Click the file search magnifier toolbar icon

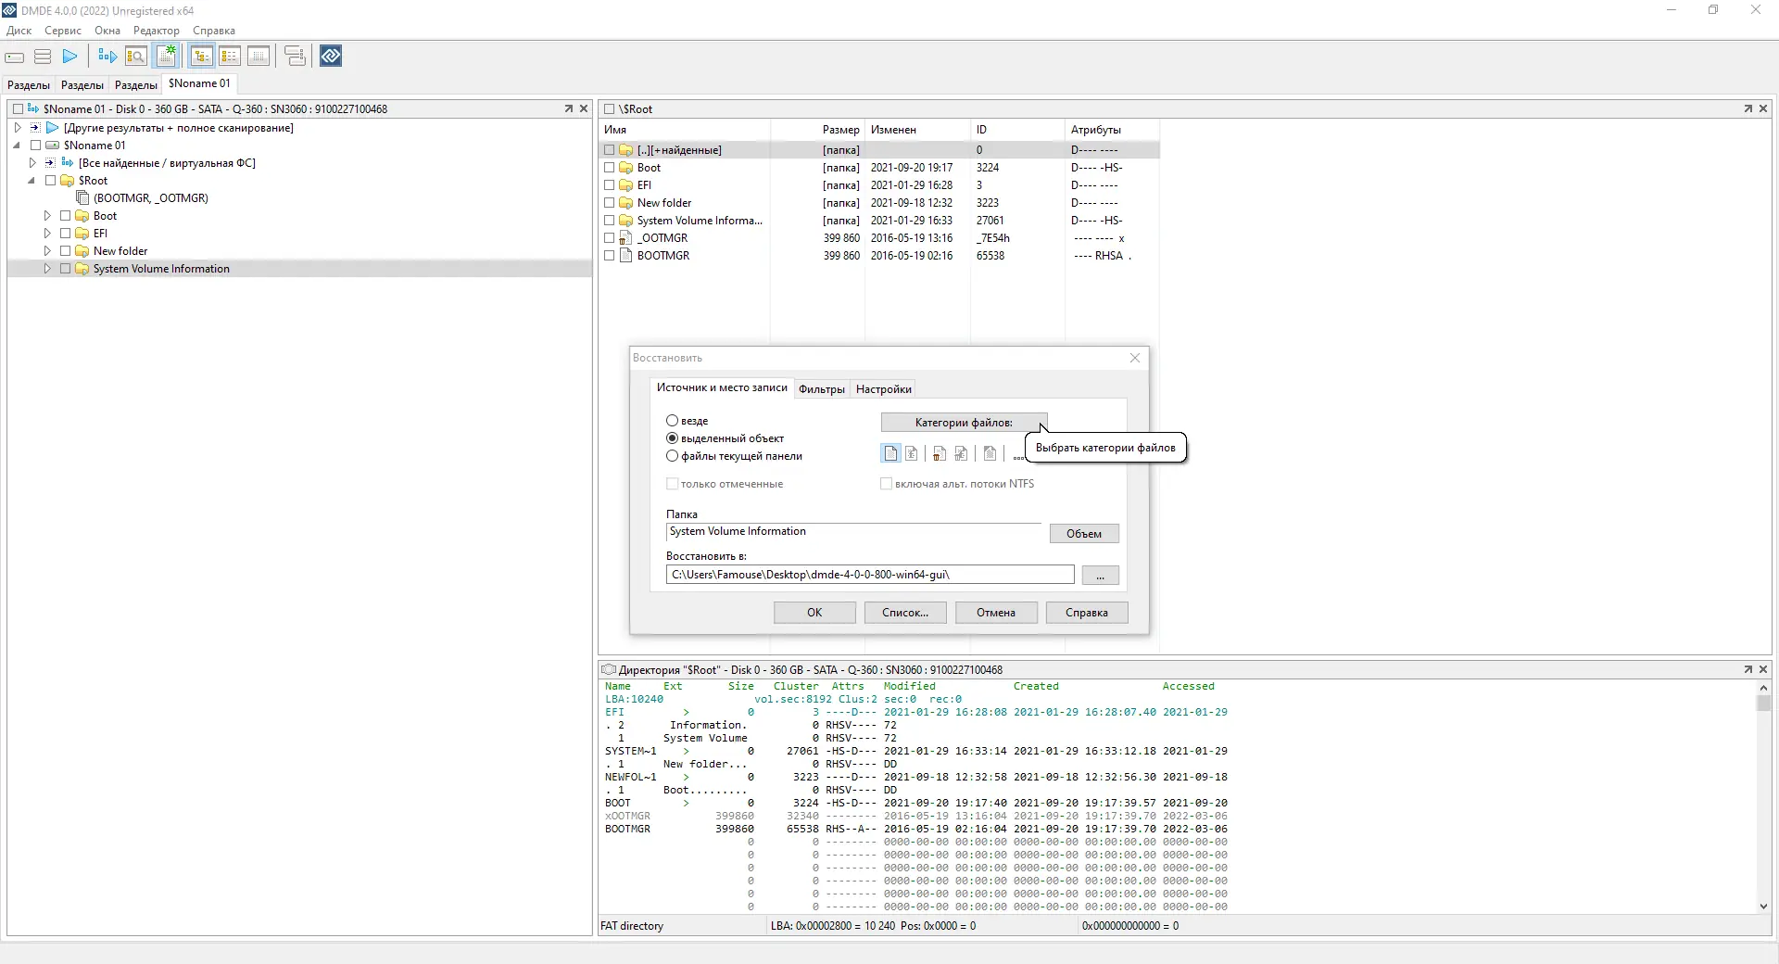(135, 57)
